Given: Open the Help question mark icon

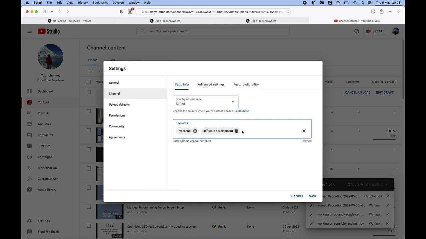Looking at the screenshot, I should [357, 31].
